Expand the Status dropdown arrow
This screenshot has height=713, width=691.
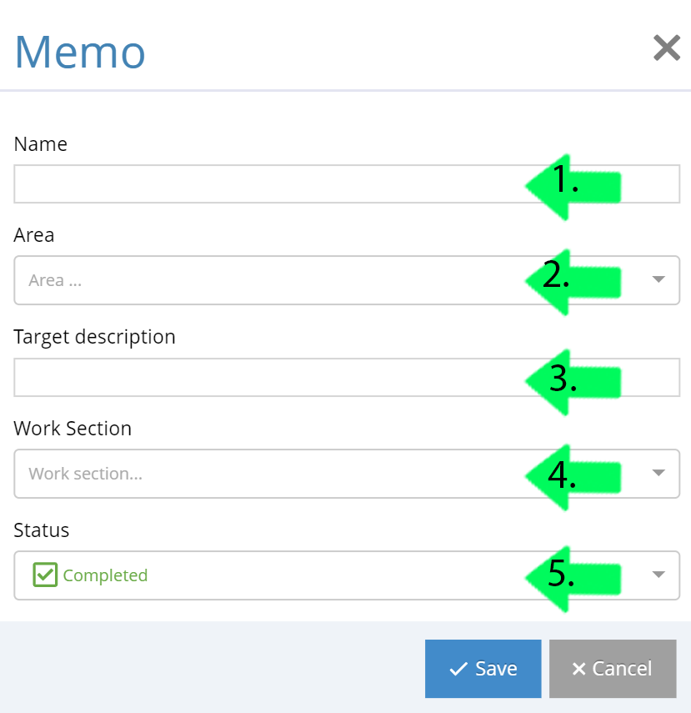(658, 575)
